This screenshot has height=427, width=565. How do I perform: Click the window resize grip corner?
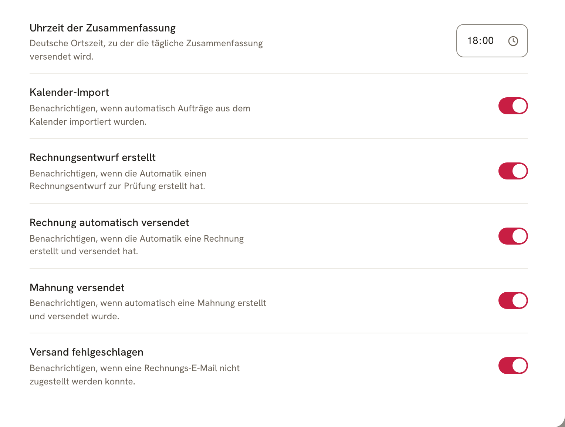561,423
